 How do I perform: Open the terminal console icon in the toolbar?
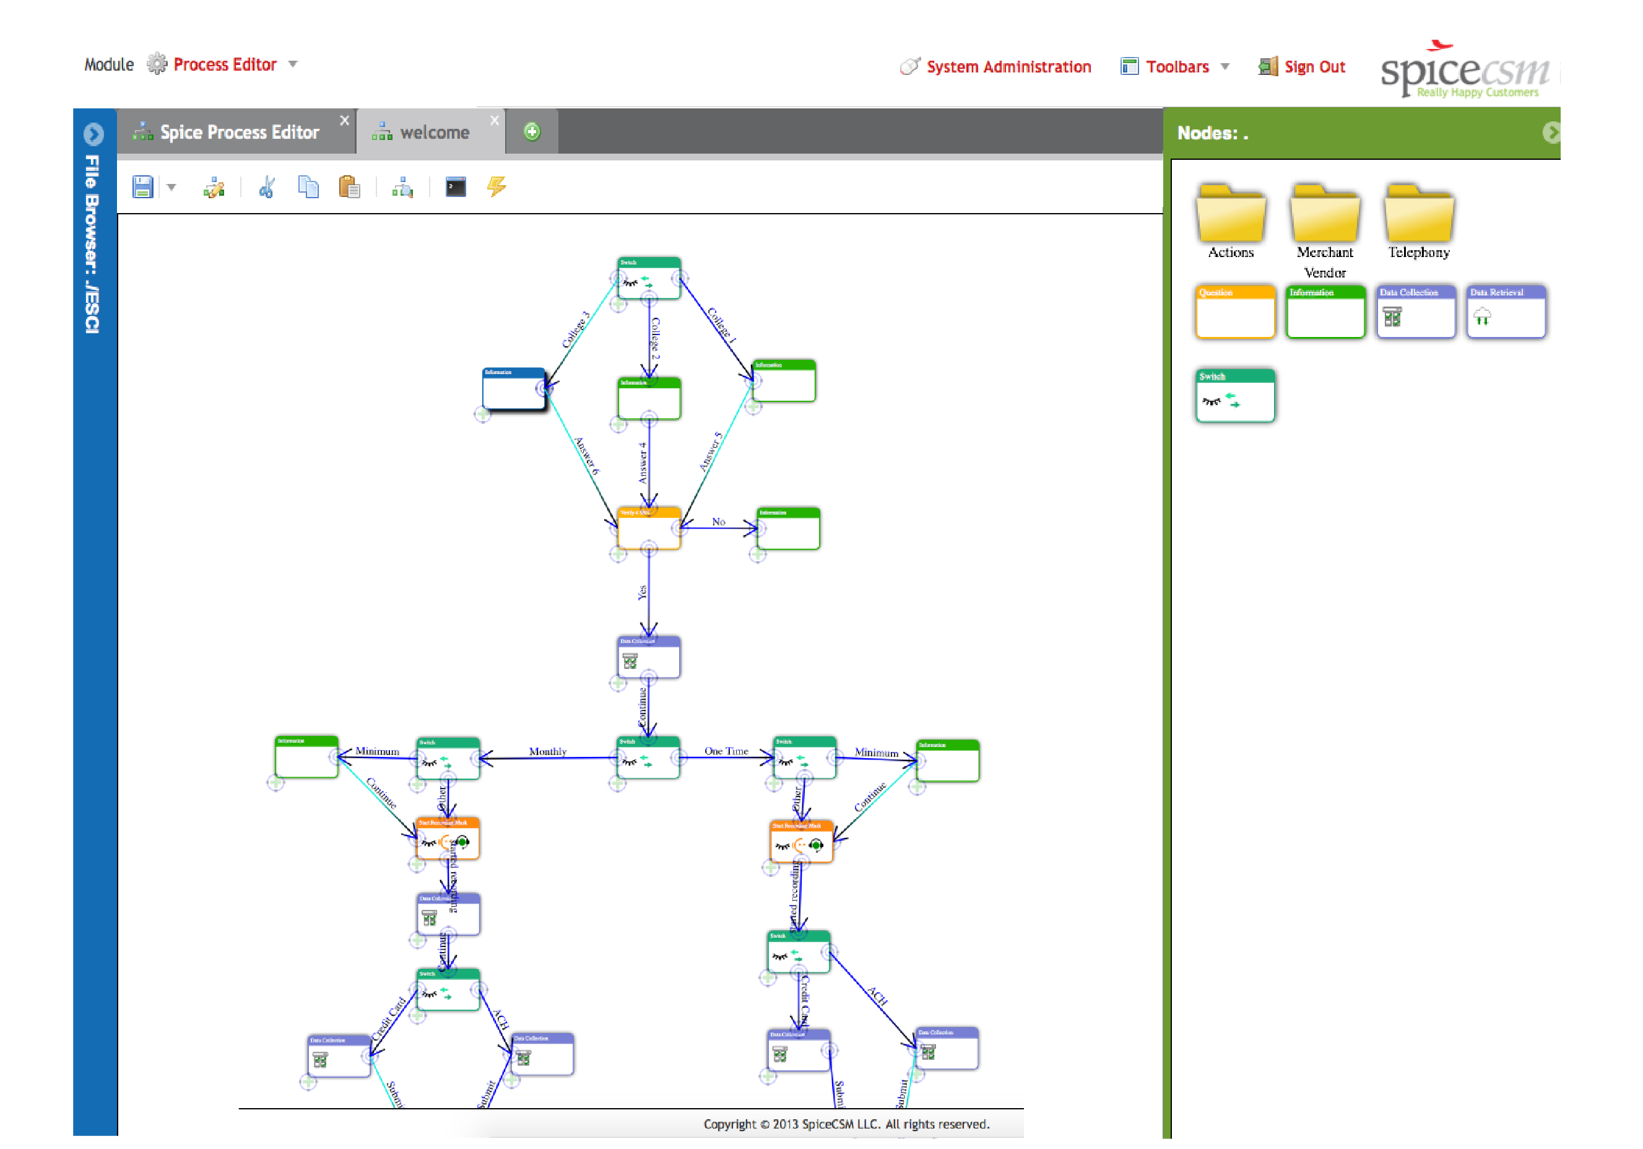coord(455,187)
